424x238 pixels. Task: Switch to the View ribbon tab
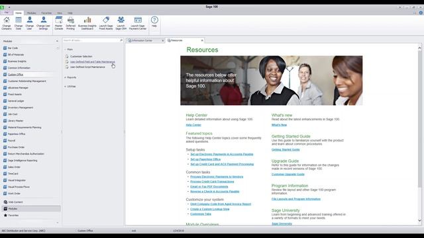[x=60, y=13]
